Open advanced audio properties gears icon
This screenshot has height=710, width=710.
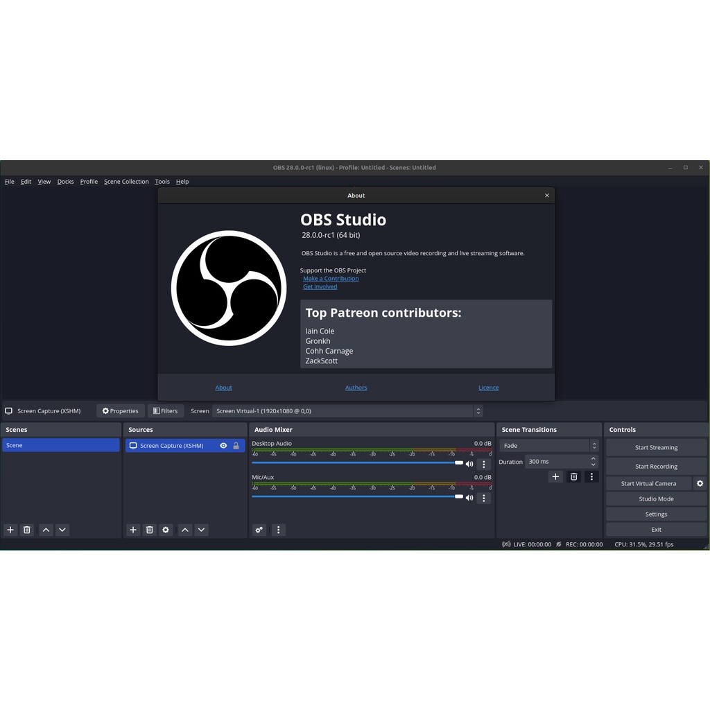(x=259, y=530)
